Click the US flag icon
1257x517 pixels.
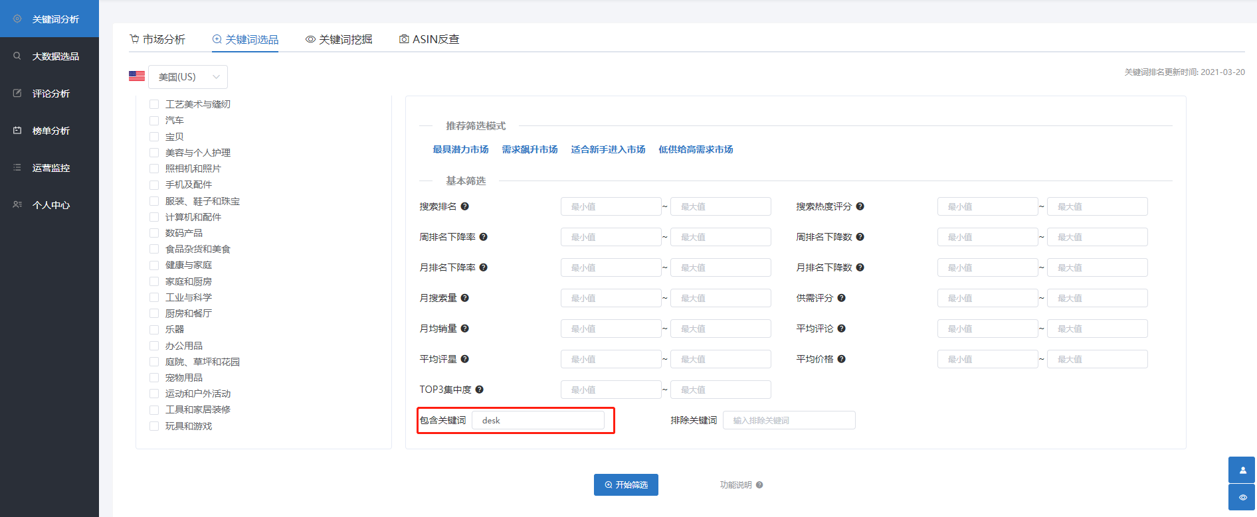137,76
